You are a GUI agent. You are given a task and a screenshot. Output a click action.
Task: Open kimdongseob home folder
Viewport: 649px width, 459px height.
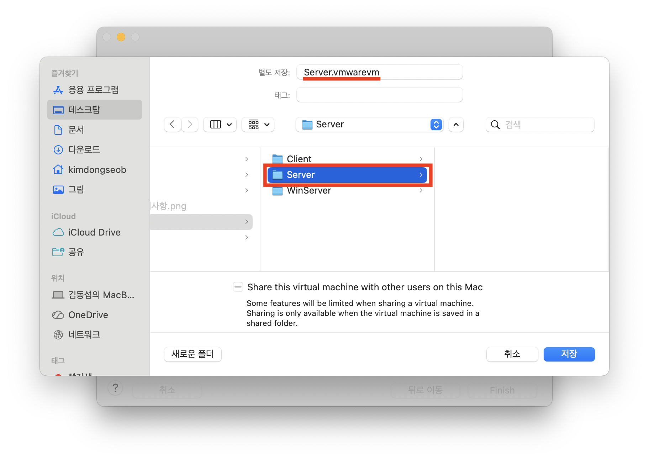point(94,170)
